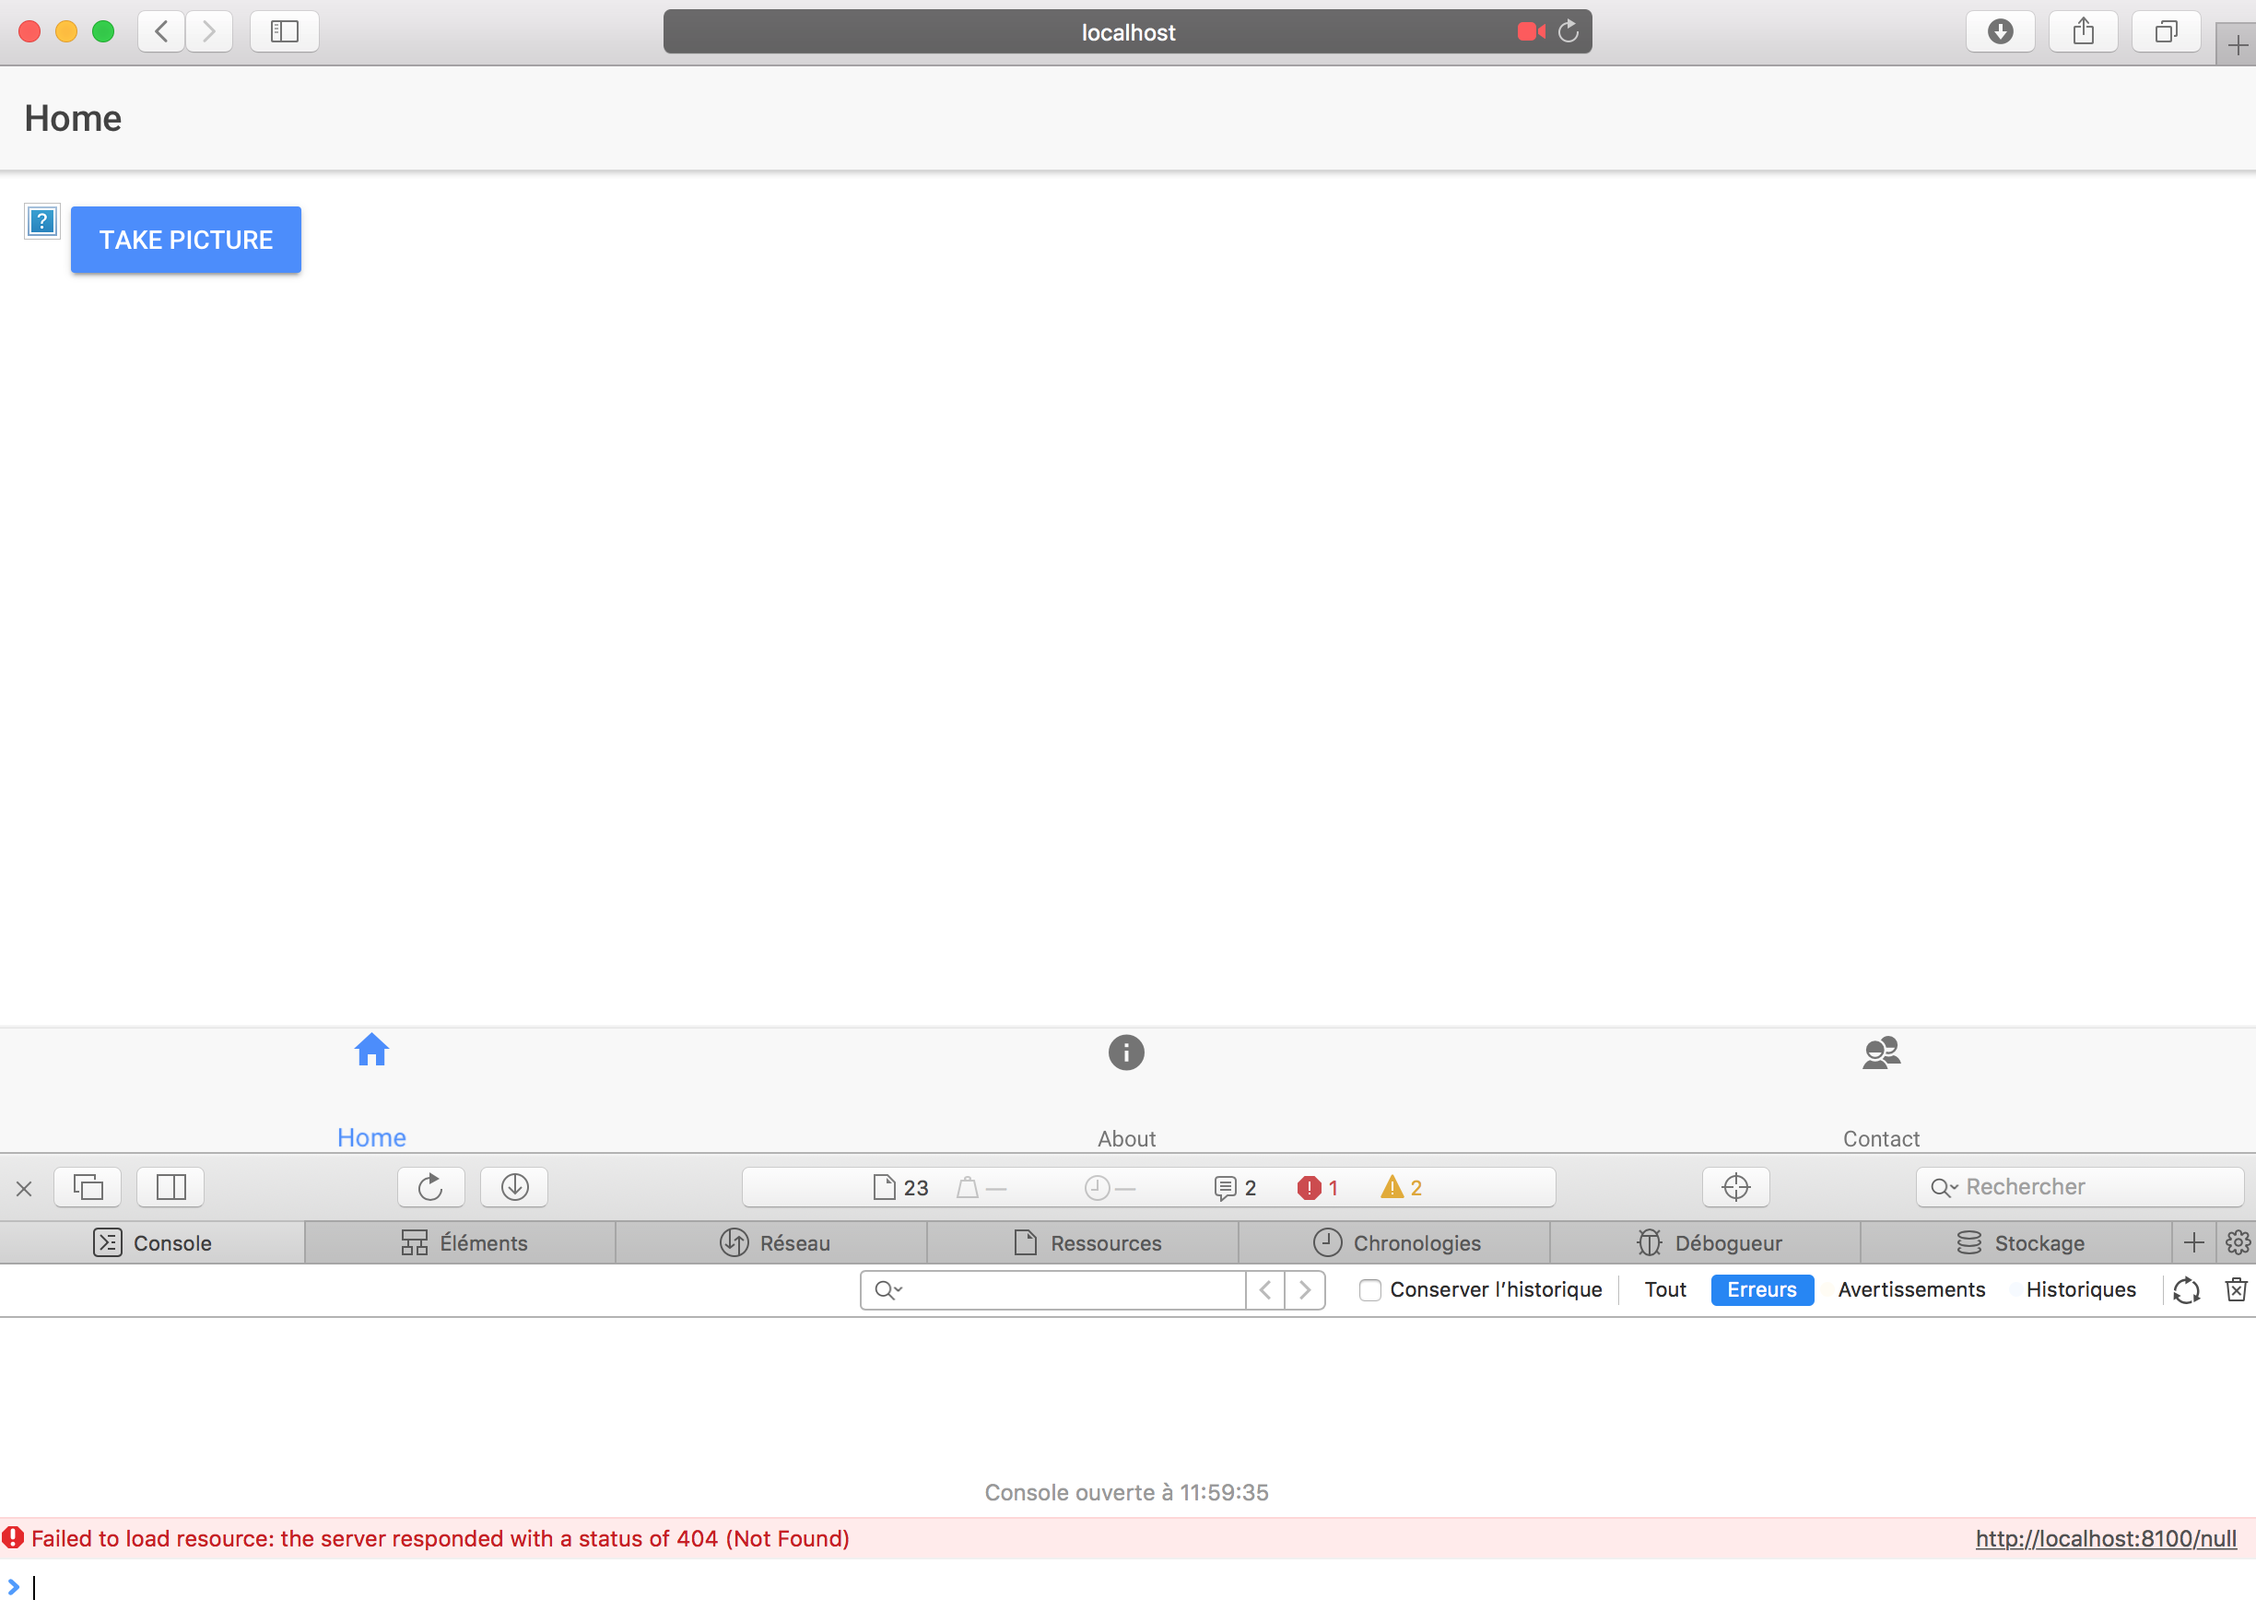The width and height of the screenshot is (2256, 1611).
Task: Enable the Avertissements console filter
Action: (1909, 1289)
